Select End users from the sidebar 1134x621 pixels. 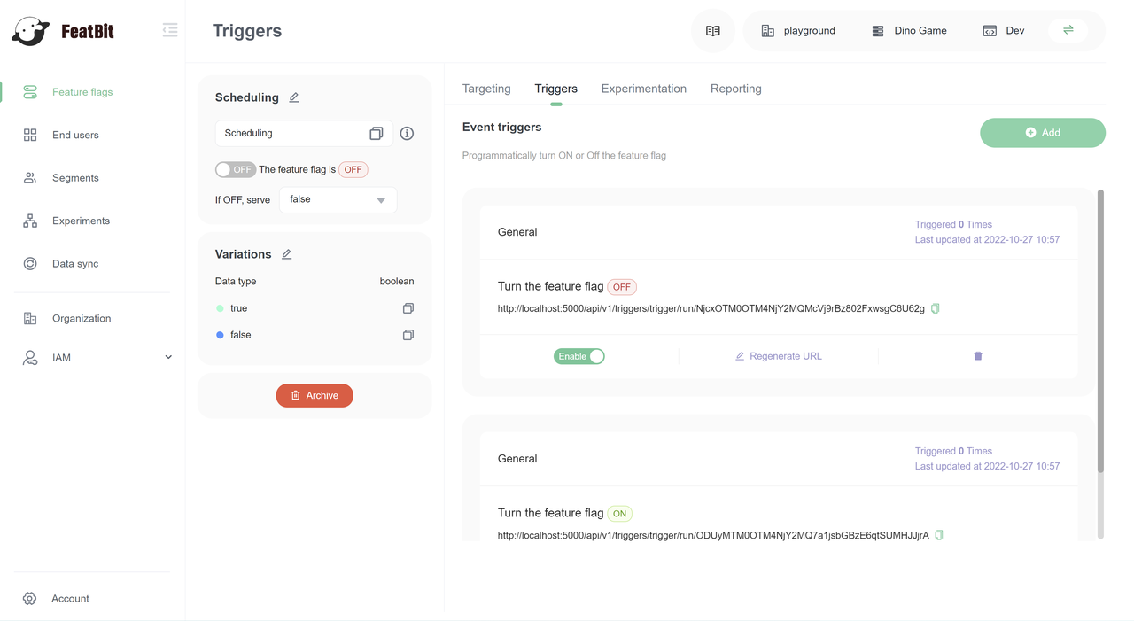pyautogui.click(x=74, y=135)
